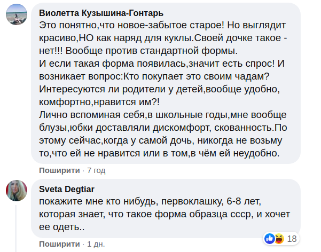
Task: Open the "1 дн." comment timestamp
Action: [96, 243]
